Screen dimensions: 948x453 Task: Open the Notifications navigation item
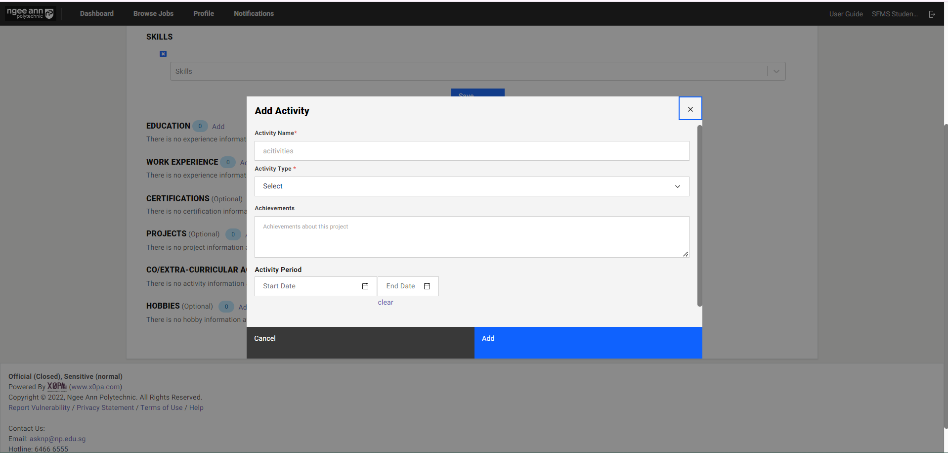[254, 14]
